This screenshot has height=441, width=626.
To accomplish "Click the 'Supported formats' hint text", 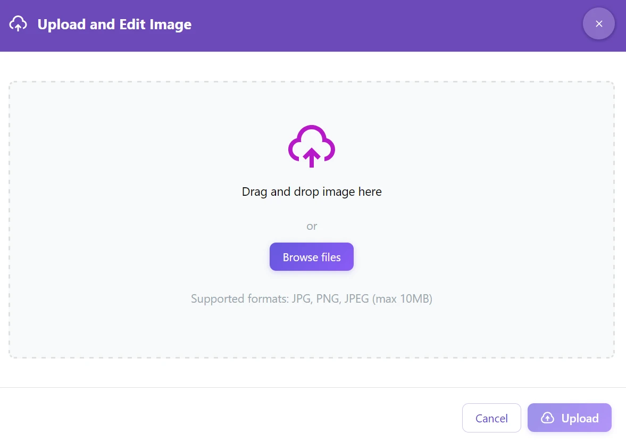I will click(x=239, y=299).
